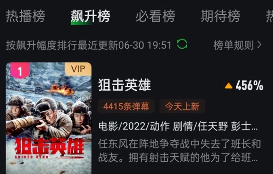Open the 榜单规则 chevron arrow
The image size is (273, 174).
coord(259,45)
